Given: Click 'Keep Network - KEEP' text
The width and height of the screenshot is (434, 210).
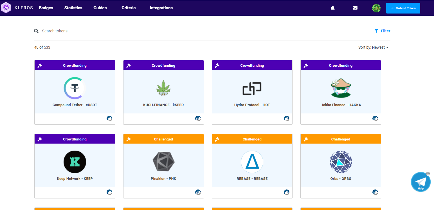Looking at the screenshot, I should click(75, 179).
